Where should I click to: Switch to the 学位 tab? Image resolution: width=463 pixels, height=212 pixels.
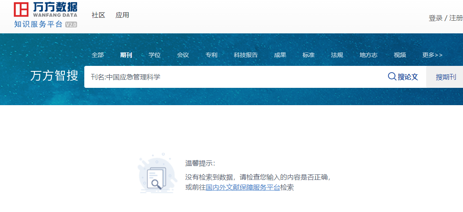click(x=155, y=55)
